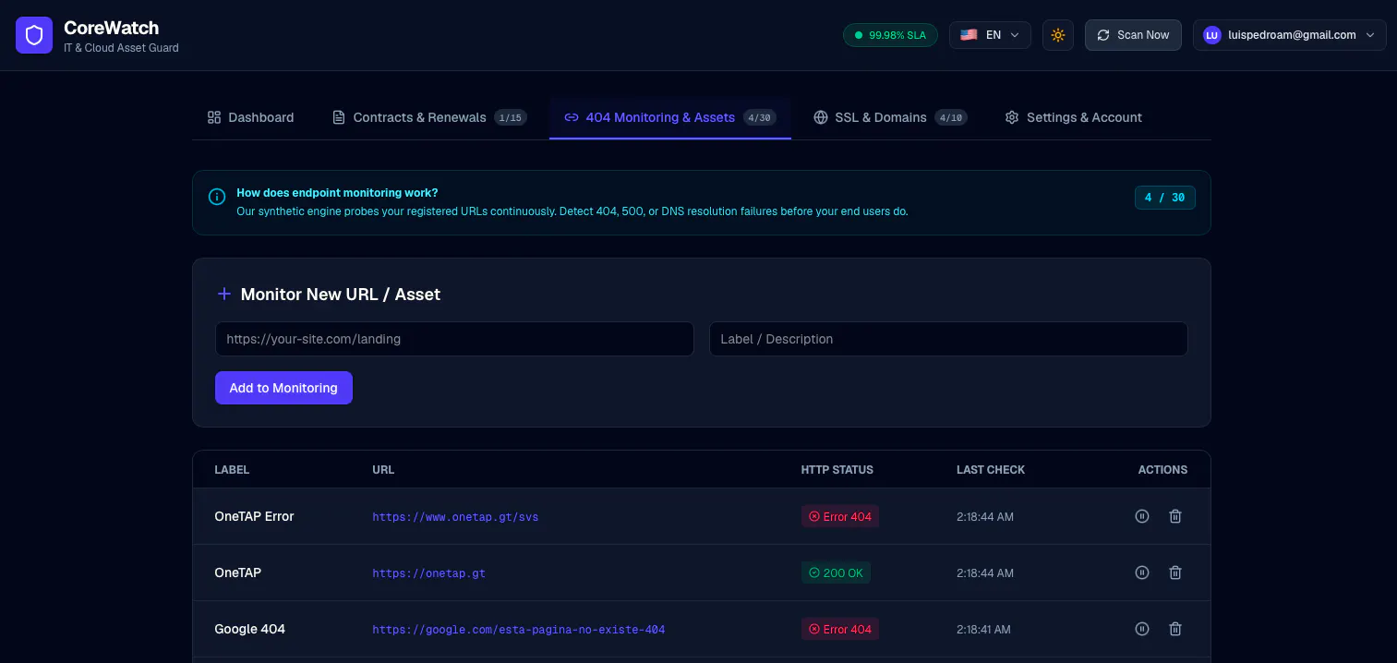This screenshot has height=663, width=1397.
Task: Click the CoreWatch shield logo icon
Action: point(34,35)
